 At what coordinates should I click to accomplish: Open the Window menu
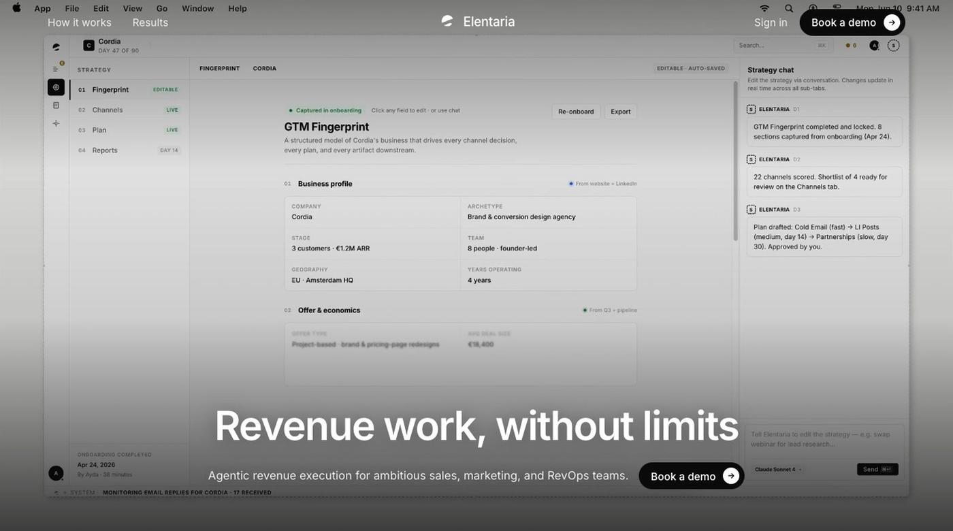(197, 8)
